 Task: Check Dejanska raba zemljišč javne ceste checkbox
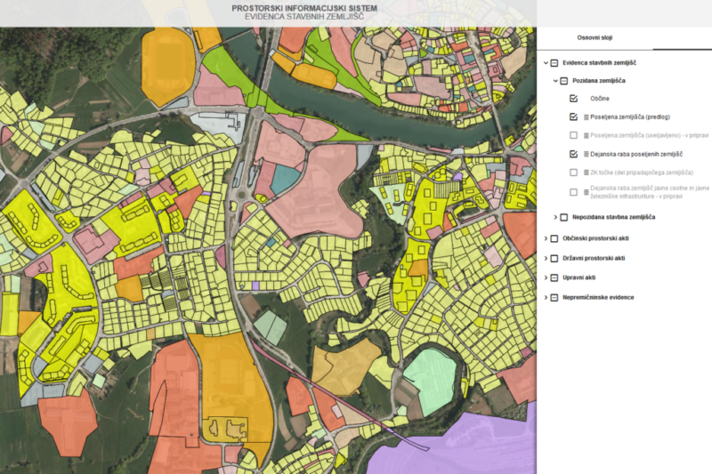coord(573,192)
